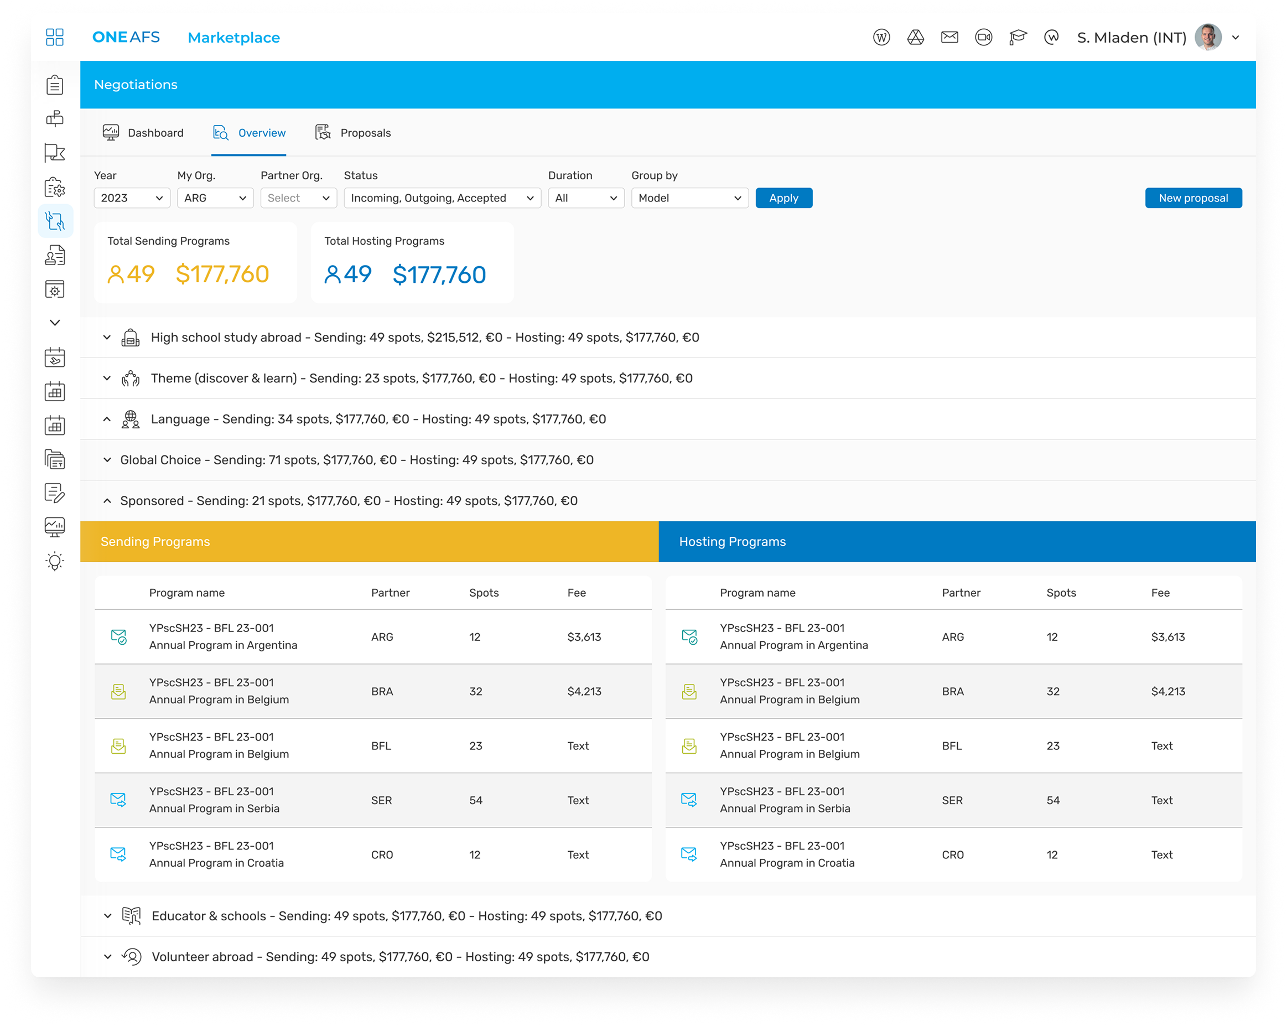Expand the High school study abroad row
This screenshot has width=1287, height=1026.
click(x=667, y=338)
